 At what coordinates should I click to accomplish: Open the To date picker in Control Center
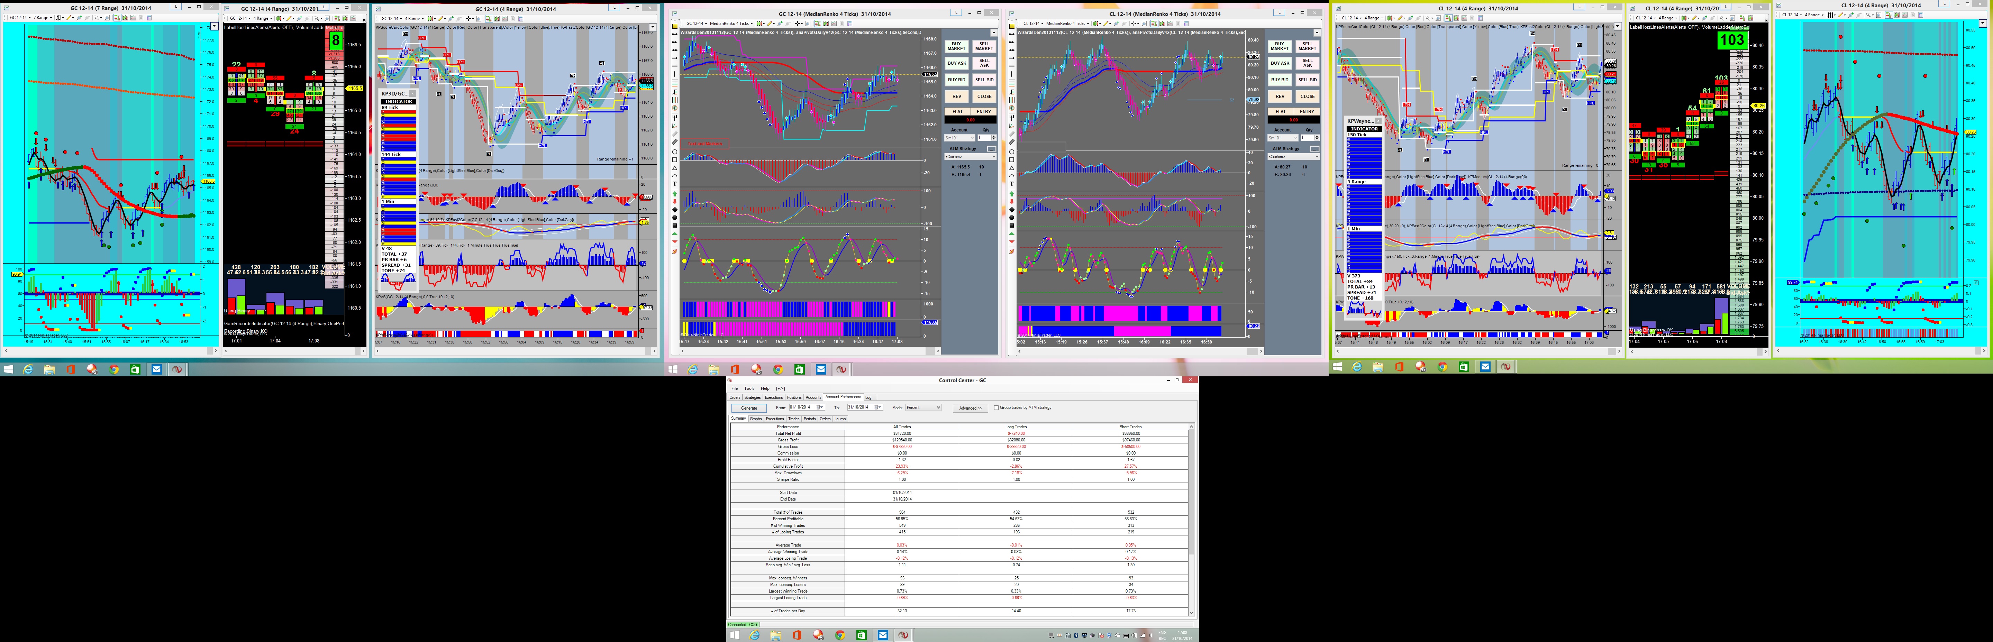coord(877,407)
